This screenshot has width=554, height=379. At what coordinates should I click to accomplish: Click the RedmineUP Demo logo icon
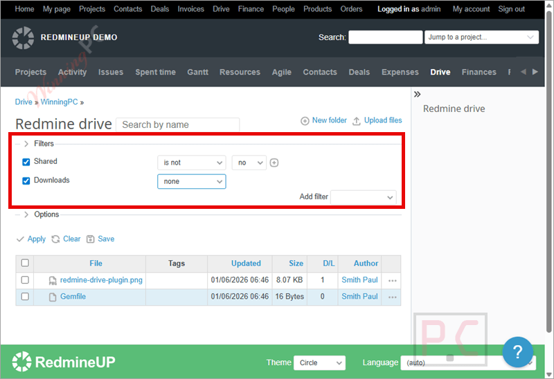(x=23, y=38)
